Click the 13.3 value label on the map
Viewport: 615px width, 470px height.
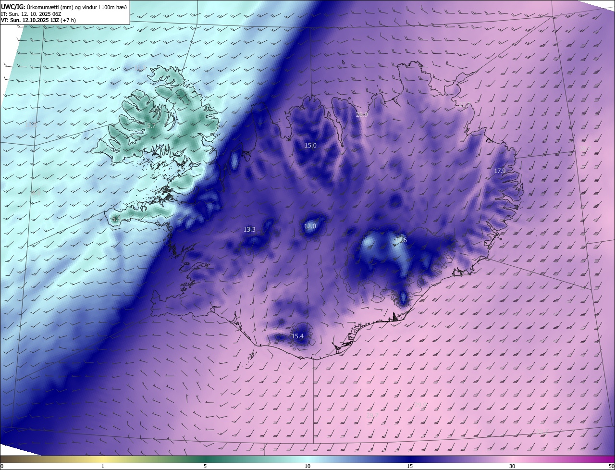pyautogui.click(x=249, y=230)
